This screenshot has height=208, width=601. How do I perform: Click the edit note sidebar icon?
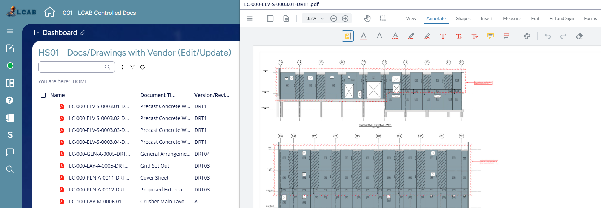(x=10, y=48)
